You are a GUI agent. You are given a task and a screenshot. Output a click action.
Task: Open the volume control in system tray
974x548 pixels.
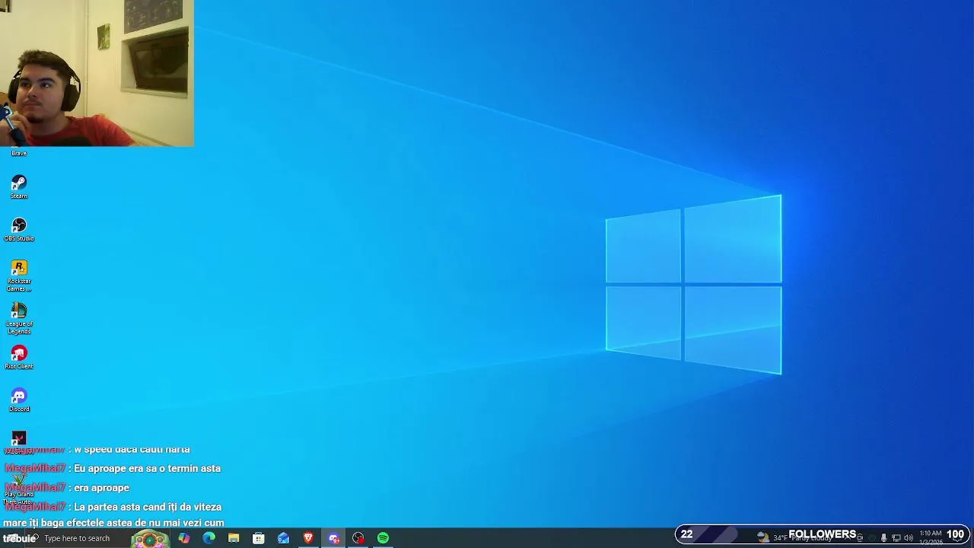(908, 538)
